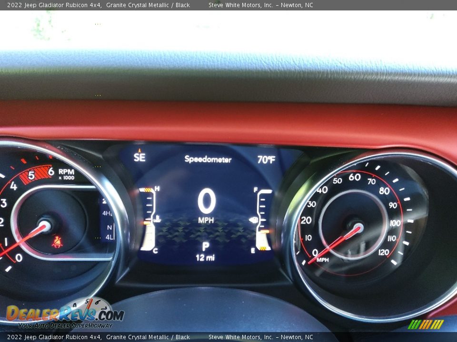The image size is (457, 342).
Task: Tap the "H" hot mark on temperature gauge
Action: click(x=157, y=189)
